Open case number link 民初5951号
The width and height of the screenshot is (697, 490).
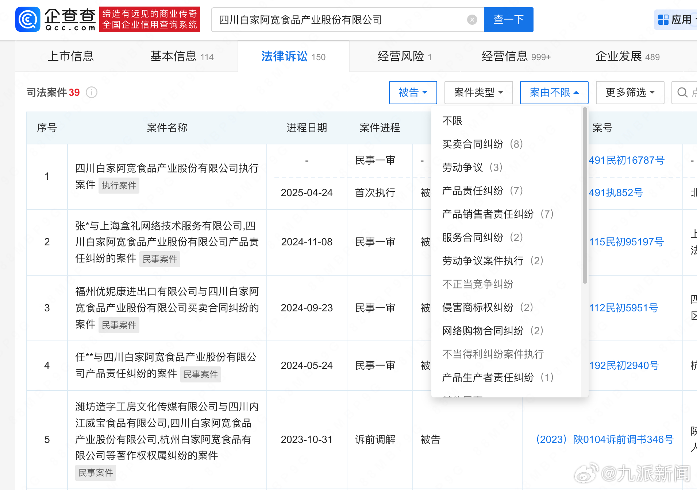point(623,308)
